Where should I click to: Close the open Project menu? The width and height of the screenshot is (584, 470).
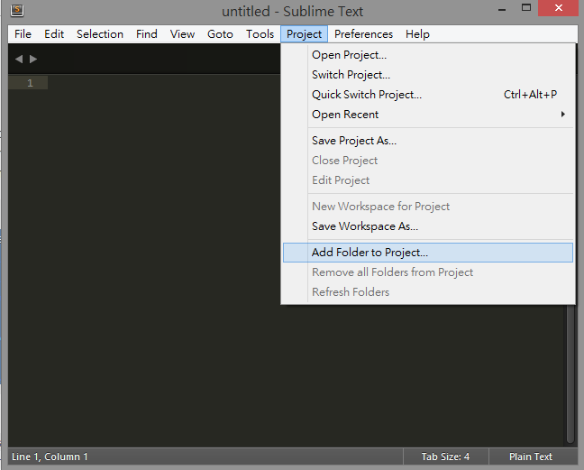coord(304,34)
